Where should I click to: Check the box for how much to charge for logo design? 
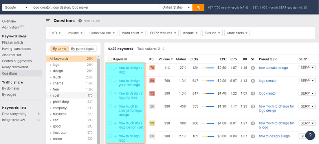(x=110, y=106)
